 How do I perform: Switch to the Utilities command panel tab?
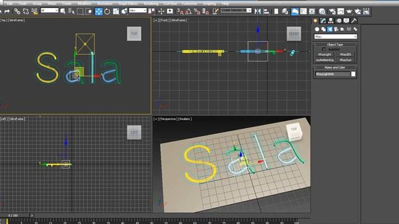click(x=353, y=21)
